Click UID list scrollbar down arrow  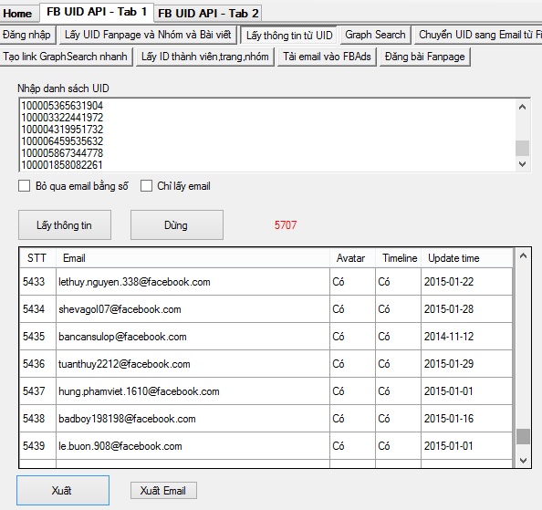[522, 164]
